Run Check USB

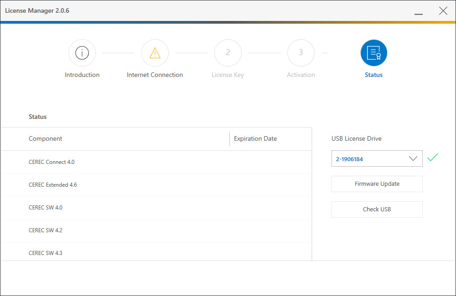[377, 209]
